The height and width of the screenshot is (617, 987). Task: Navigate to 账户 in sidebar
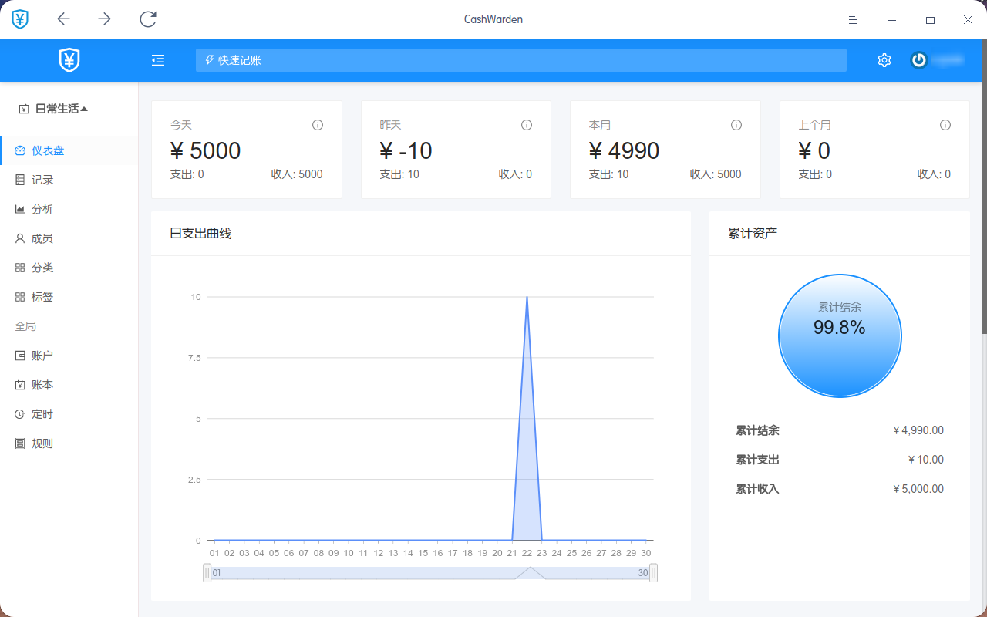(42, 356)
